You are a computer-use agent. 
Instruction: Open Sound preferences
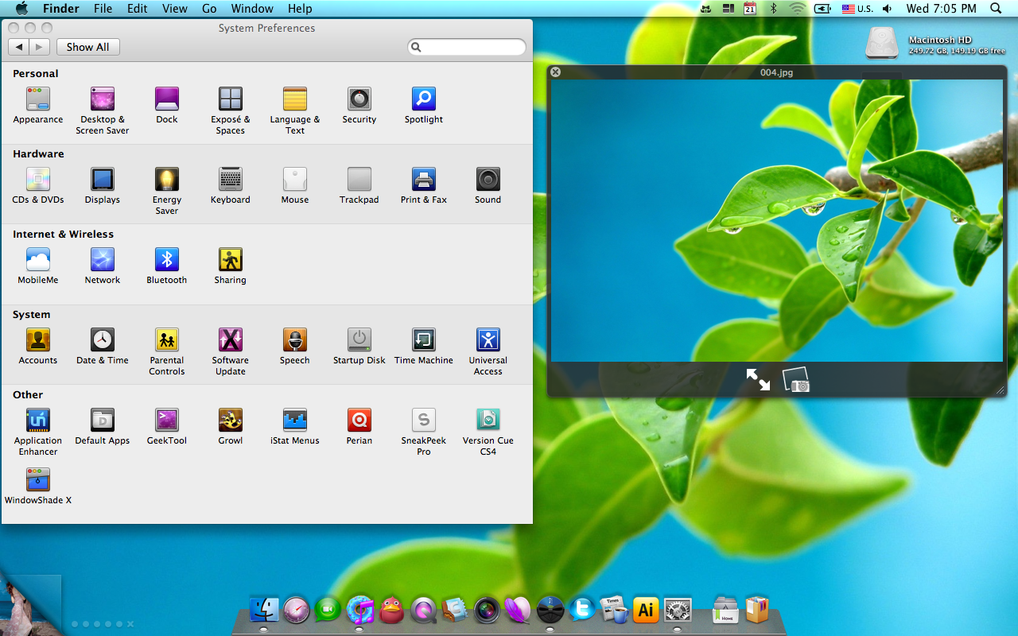tap(488, 185)
